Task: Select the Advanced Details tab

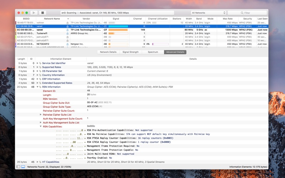Action: pos(175,52)
